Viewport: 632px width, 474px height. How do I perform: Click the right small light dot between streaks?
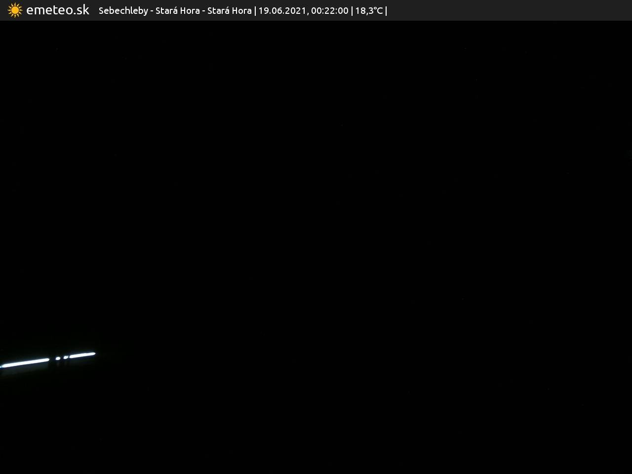(x=66, y=357)
